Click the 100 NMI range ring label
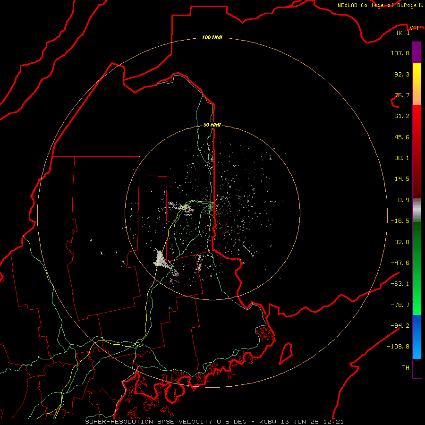The height and width of the screenshot is (425, 425). click(212, 37)
